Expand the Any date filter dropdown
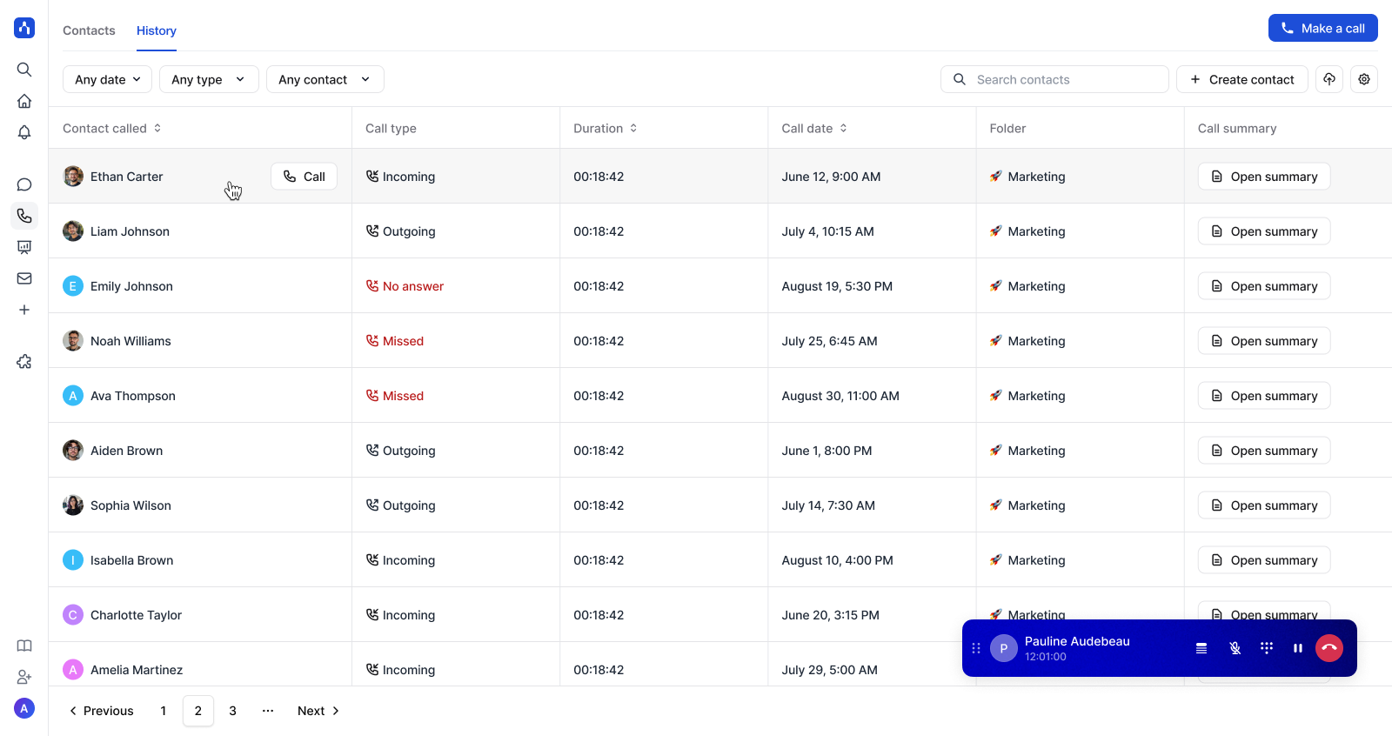This screenshot has height=736, width=1392. pos(107,79)
